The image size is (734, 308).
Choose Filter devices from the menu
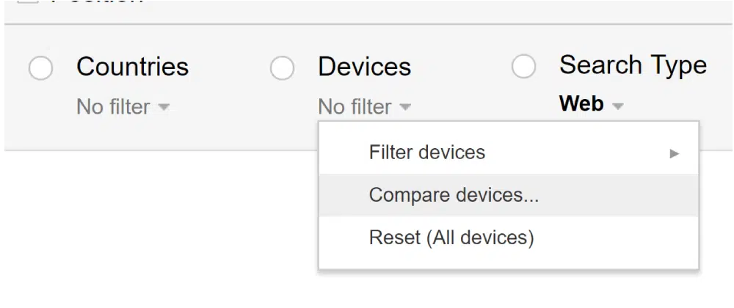click(x=426, y=153)
